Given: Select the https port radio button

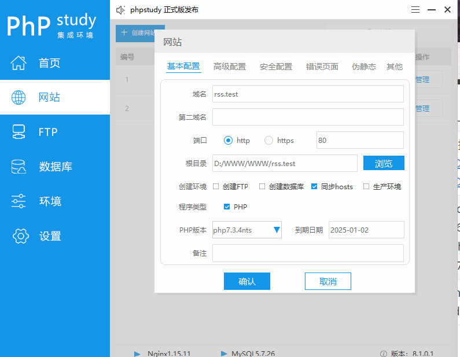Looking at the screenshot, I should (268, 140).
